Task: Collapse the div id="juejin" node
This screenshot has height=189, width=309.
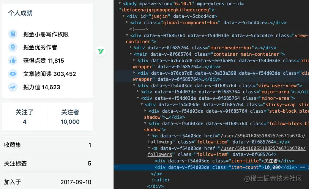Action: 123,16
